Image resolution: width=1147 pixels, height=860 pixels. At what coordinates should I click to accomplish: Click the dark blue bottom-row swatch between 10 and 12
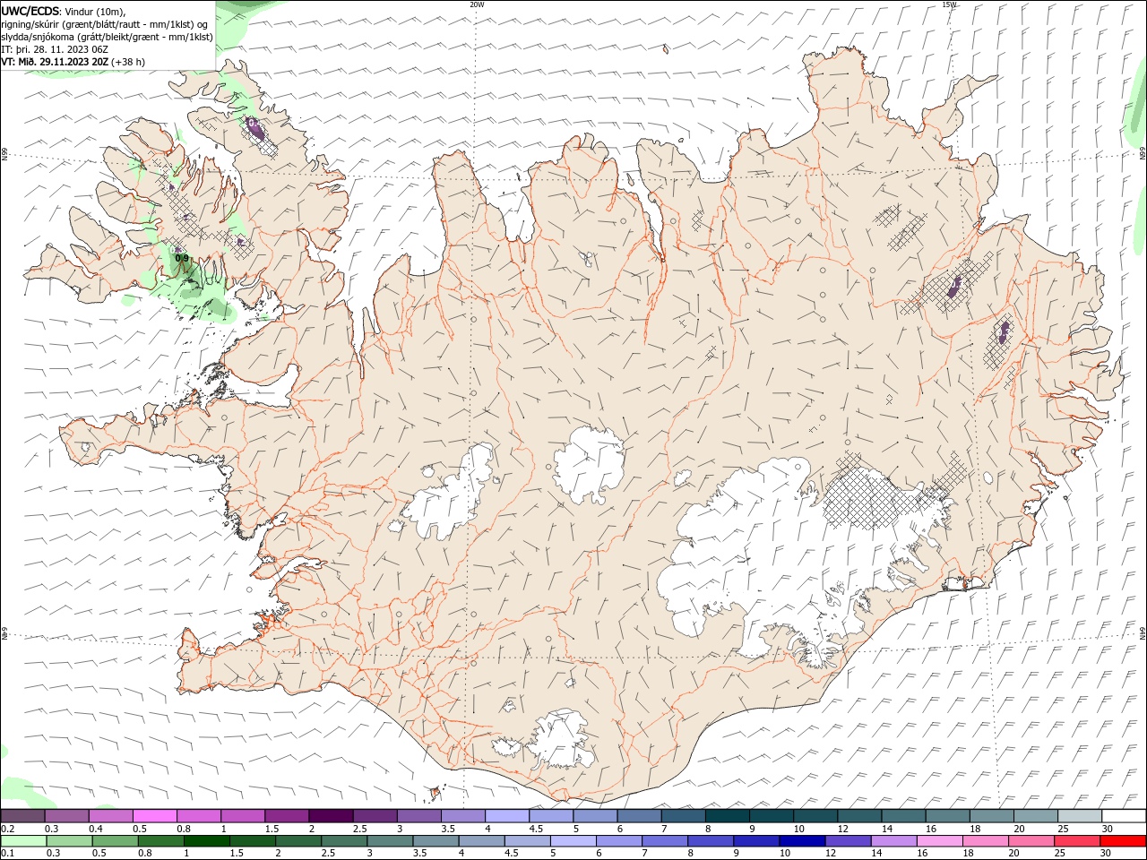802,841
